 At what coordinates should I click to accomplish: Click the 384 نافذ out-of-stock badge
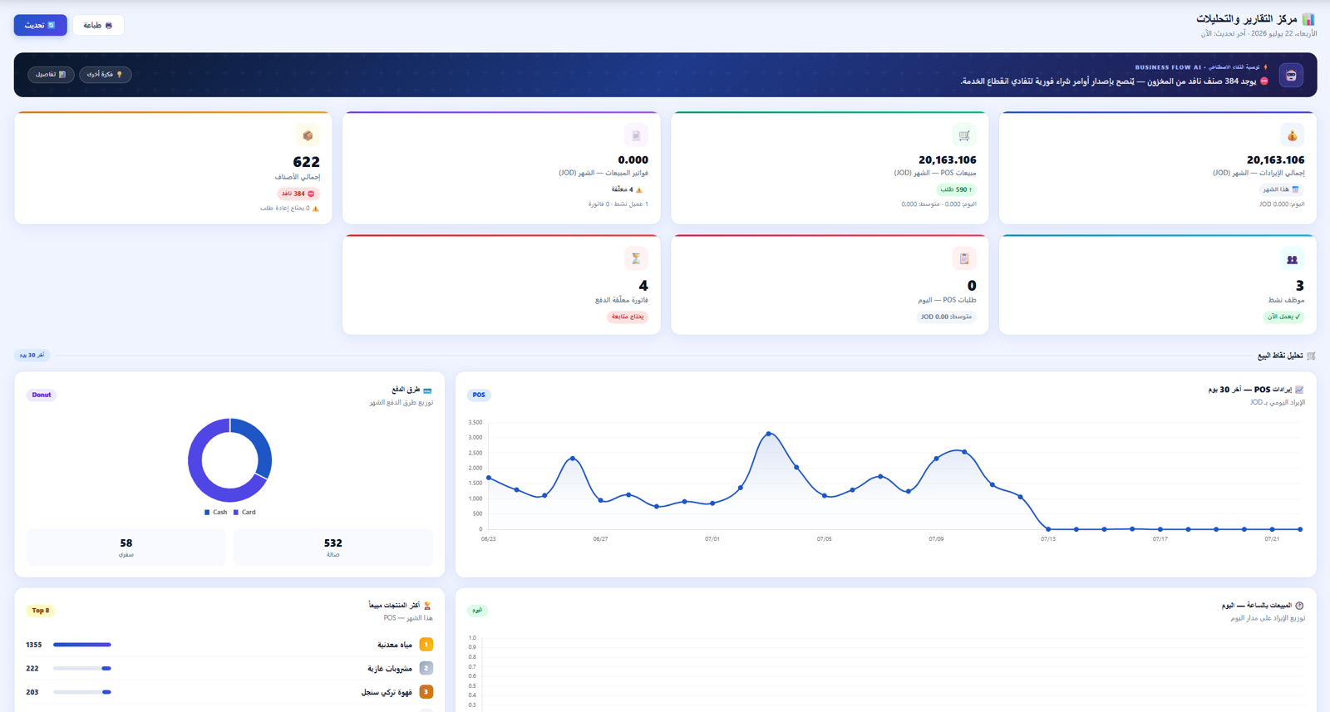298,194
